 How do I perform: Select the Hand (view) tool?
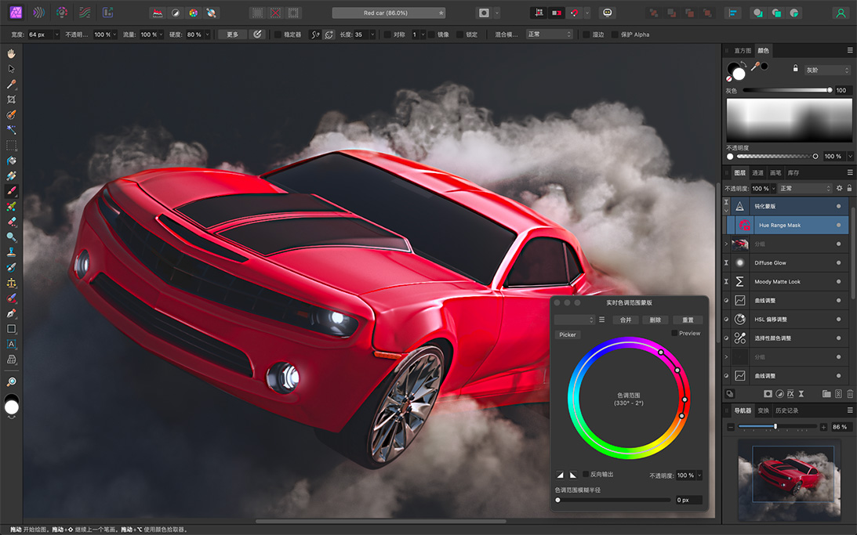[x=11, y=54]
